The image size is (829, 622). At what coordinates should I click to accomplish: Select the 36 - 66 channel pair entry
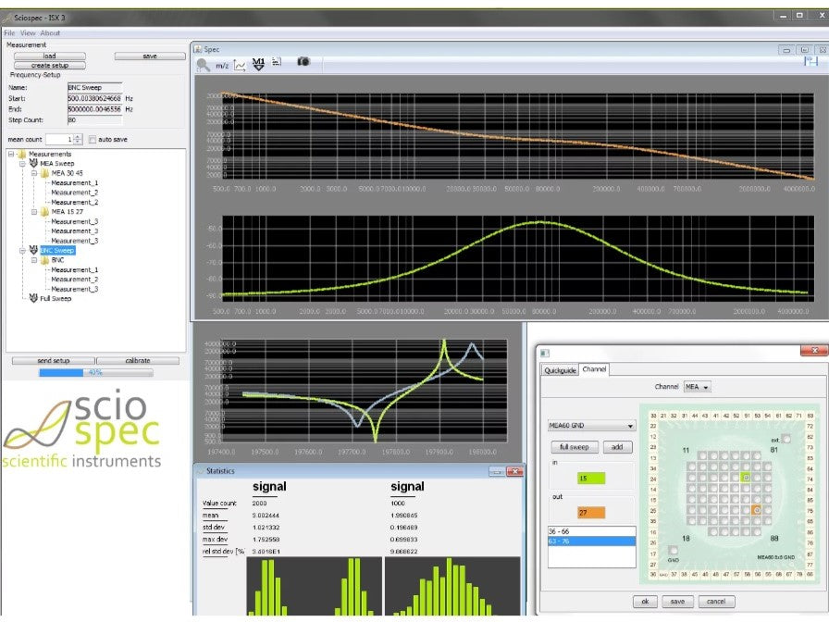pos(591,531)
